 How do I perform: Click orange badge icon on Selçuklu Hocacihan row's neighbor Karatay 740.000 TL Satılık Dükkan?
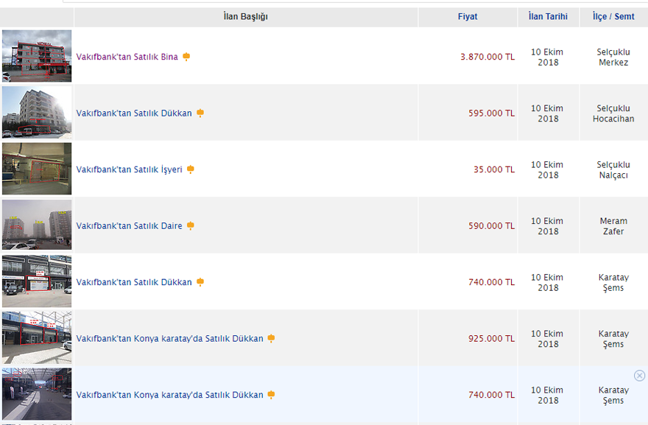pyautogui.click(x=200, y=282)
